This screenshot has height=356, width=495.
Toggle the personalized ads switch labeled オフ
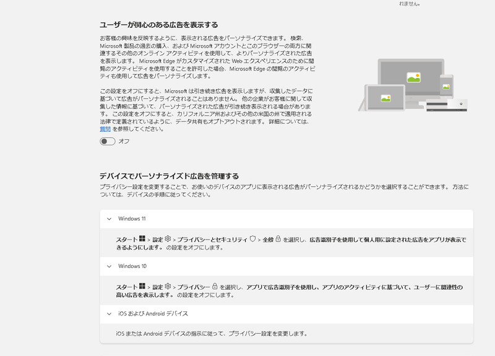[107, 141]
